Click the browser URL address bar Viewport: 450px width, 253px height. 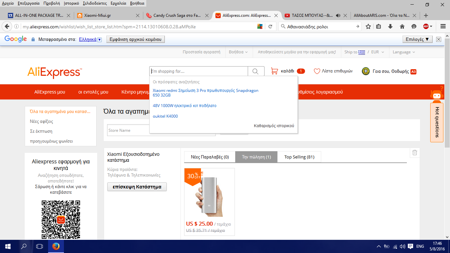click(x=138, y=26)
